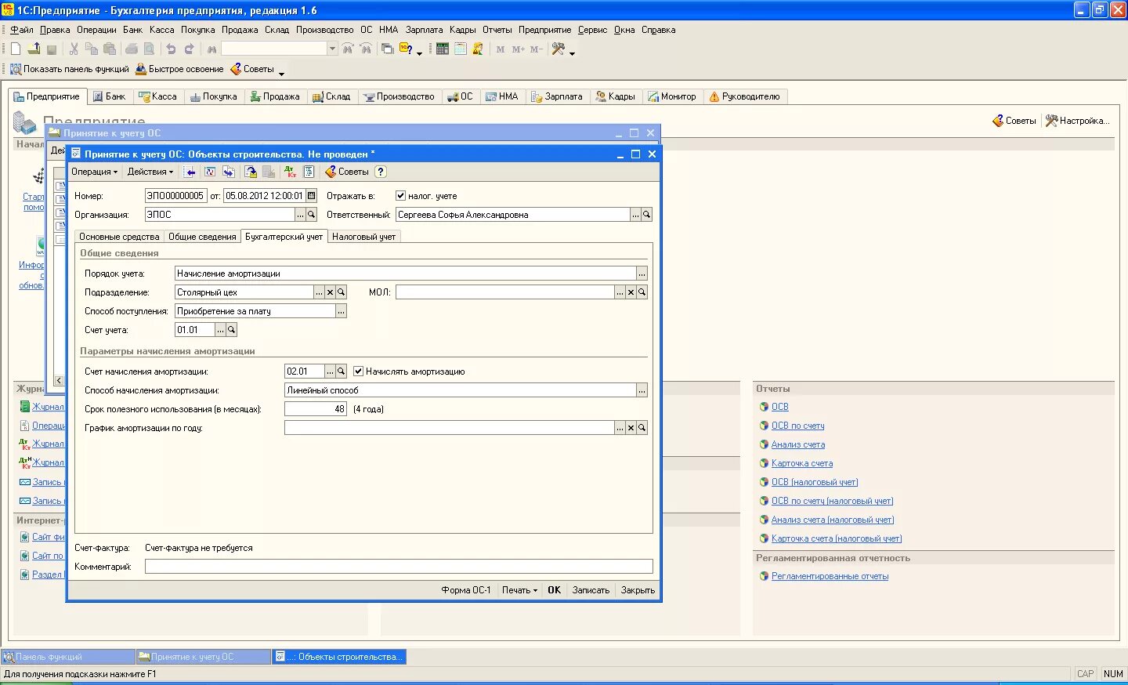The height and width of the screenshot is (685, 1128).
Task: Open magnifier beside График амортизации по году
Action: click(x=642, y=428)
